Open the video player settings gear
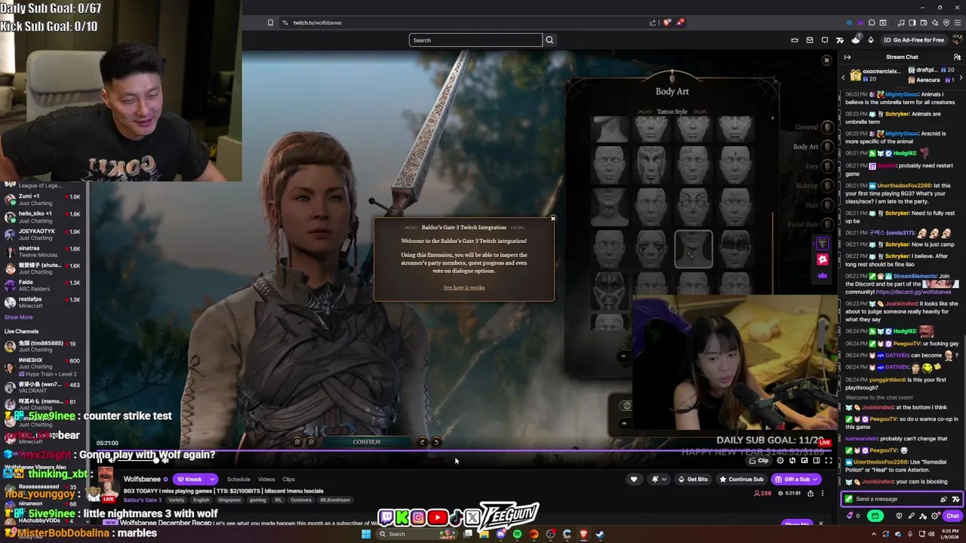Image resolution: width=966 pixels, height=543 pixels. pyautogui.click(x=780, y=461)
